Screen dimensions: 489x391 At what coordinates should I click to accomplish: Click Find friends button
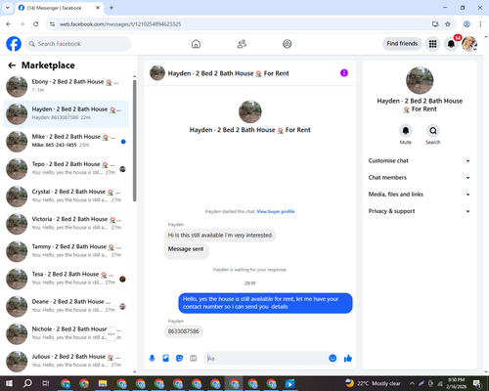[x=402, y=44]
